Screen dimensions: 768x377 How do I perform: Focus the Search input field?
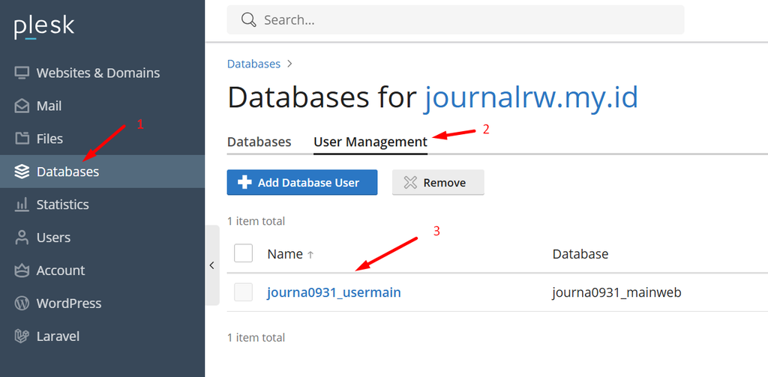455,20
